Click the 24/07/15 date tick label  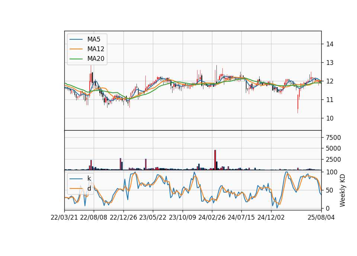coord(241,217)
